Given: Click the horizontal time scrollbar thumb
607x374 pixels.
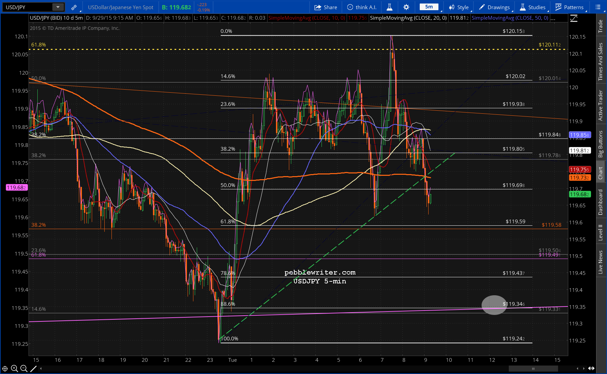Looking at the screenshot, I should 533,369.
